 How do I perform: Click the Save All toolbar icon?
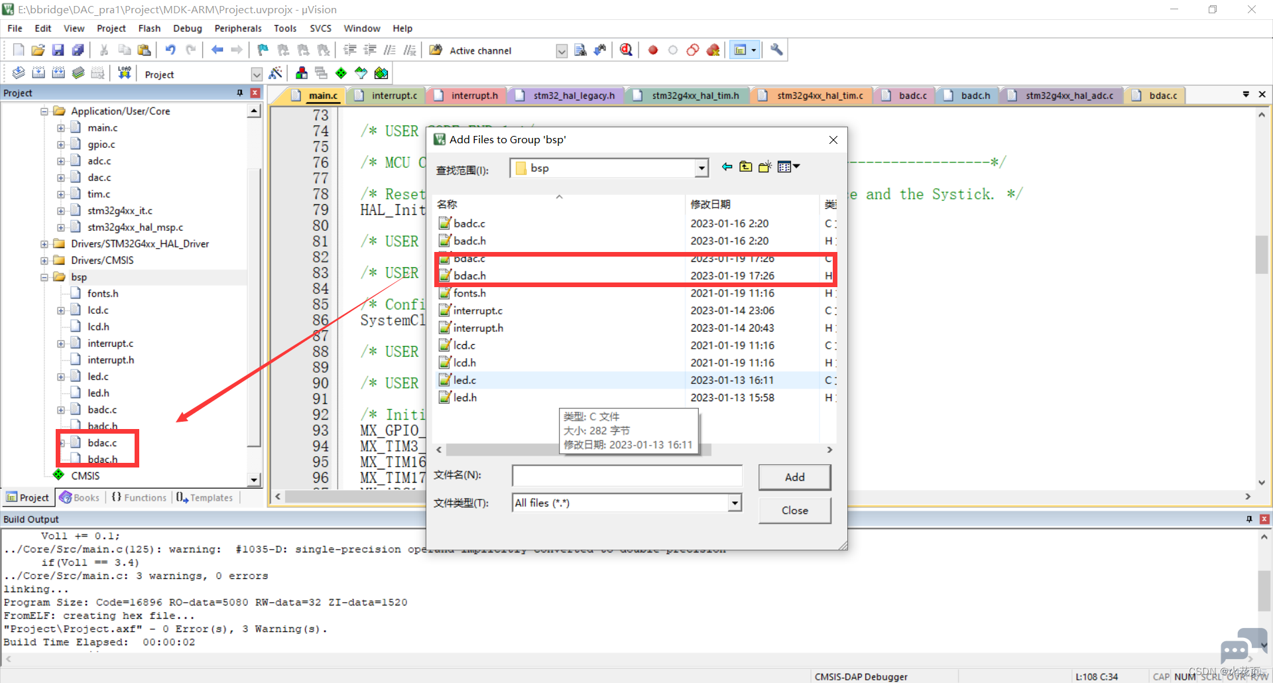point(78,50)
